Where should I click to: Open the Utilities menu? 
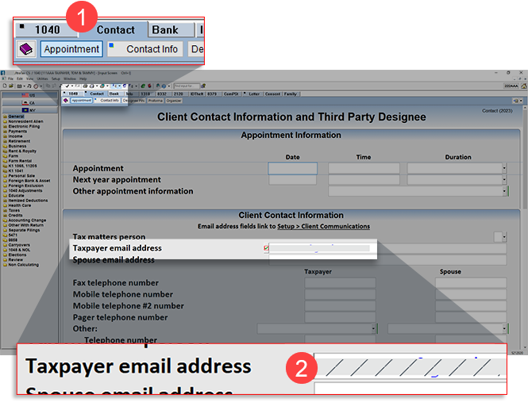[x=42, y=79]
